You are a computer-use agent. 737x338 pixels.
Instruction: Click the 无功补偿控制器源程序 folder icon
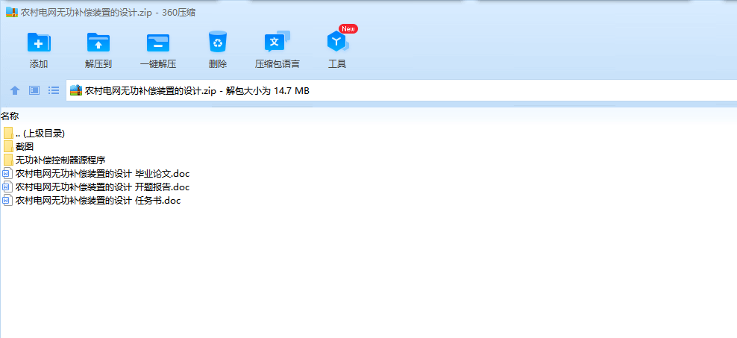coord(8,160)
